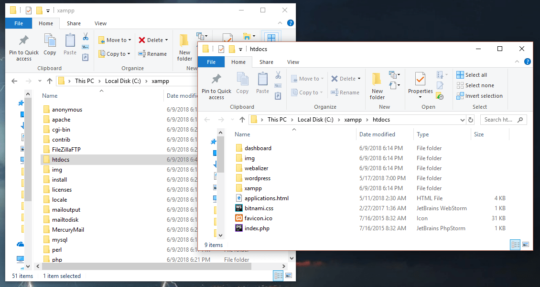
Task: Refresh the htdocs address bar
Action: pyautogui.click(x=470, y=120)
